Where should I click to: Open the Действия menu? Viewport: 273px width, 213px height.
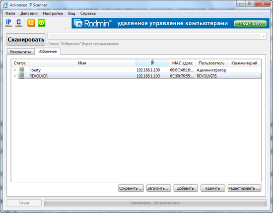coord(29,13)
